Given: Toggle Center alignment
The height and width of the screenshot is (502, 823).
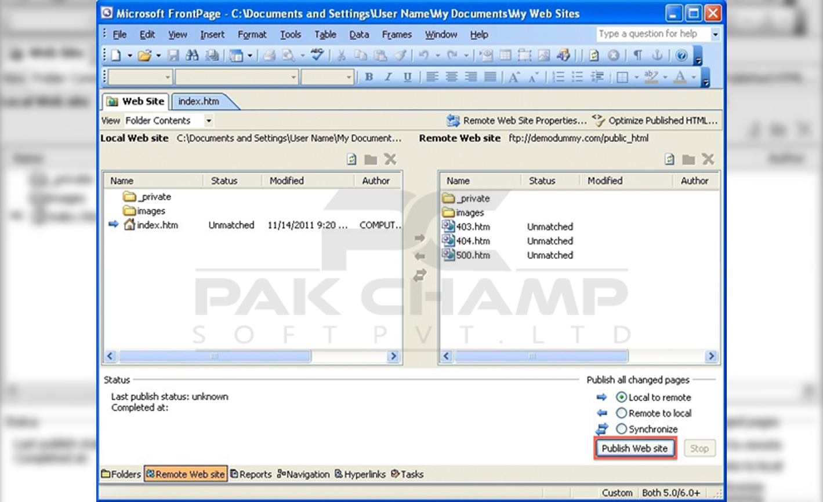Looking at the screenshot, I should (451, 77).
